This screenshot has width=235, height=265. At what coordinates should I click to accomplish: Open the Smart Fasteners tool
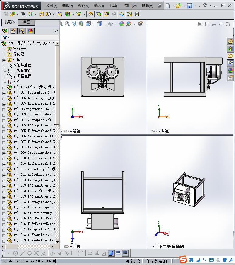click(41, 14)
